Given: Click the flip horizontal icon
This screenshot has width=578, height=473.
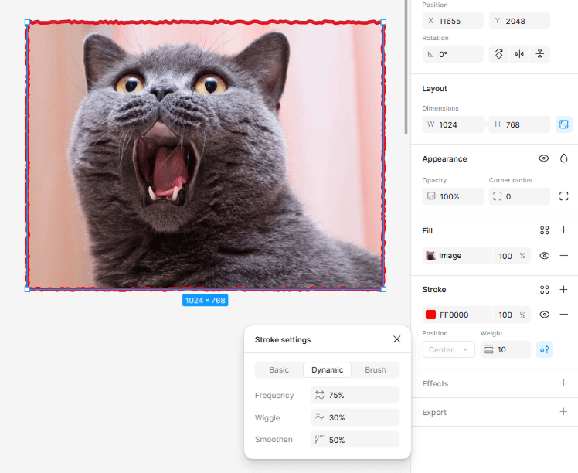Looking at the screenshot, I should point(519,54).
